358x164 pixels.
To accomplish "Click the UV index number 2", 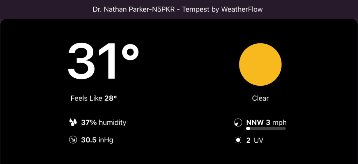I will pos(248,141).
